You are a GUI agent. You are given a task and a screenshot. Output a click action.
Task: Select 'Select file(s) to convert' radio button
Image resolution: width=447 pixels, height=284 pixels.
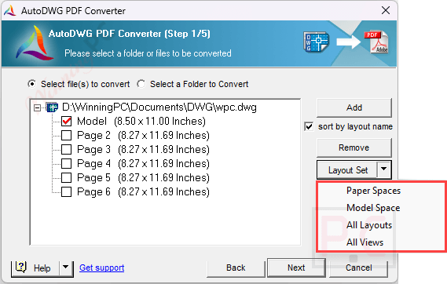pyautogui.click(x=32, y=84)
